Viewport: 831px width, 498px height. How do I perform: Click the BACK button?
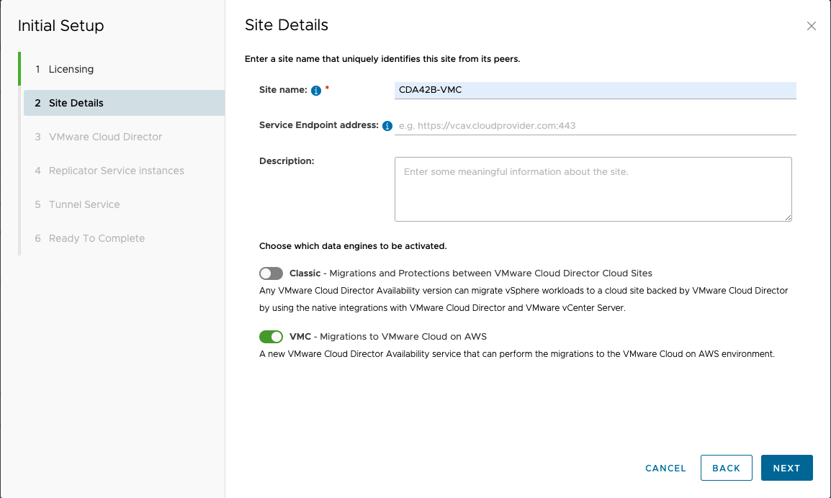click(x=726, y=468)
